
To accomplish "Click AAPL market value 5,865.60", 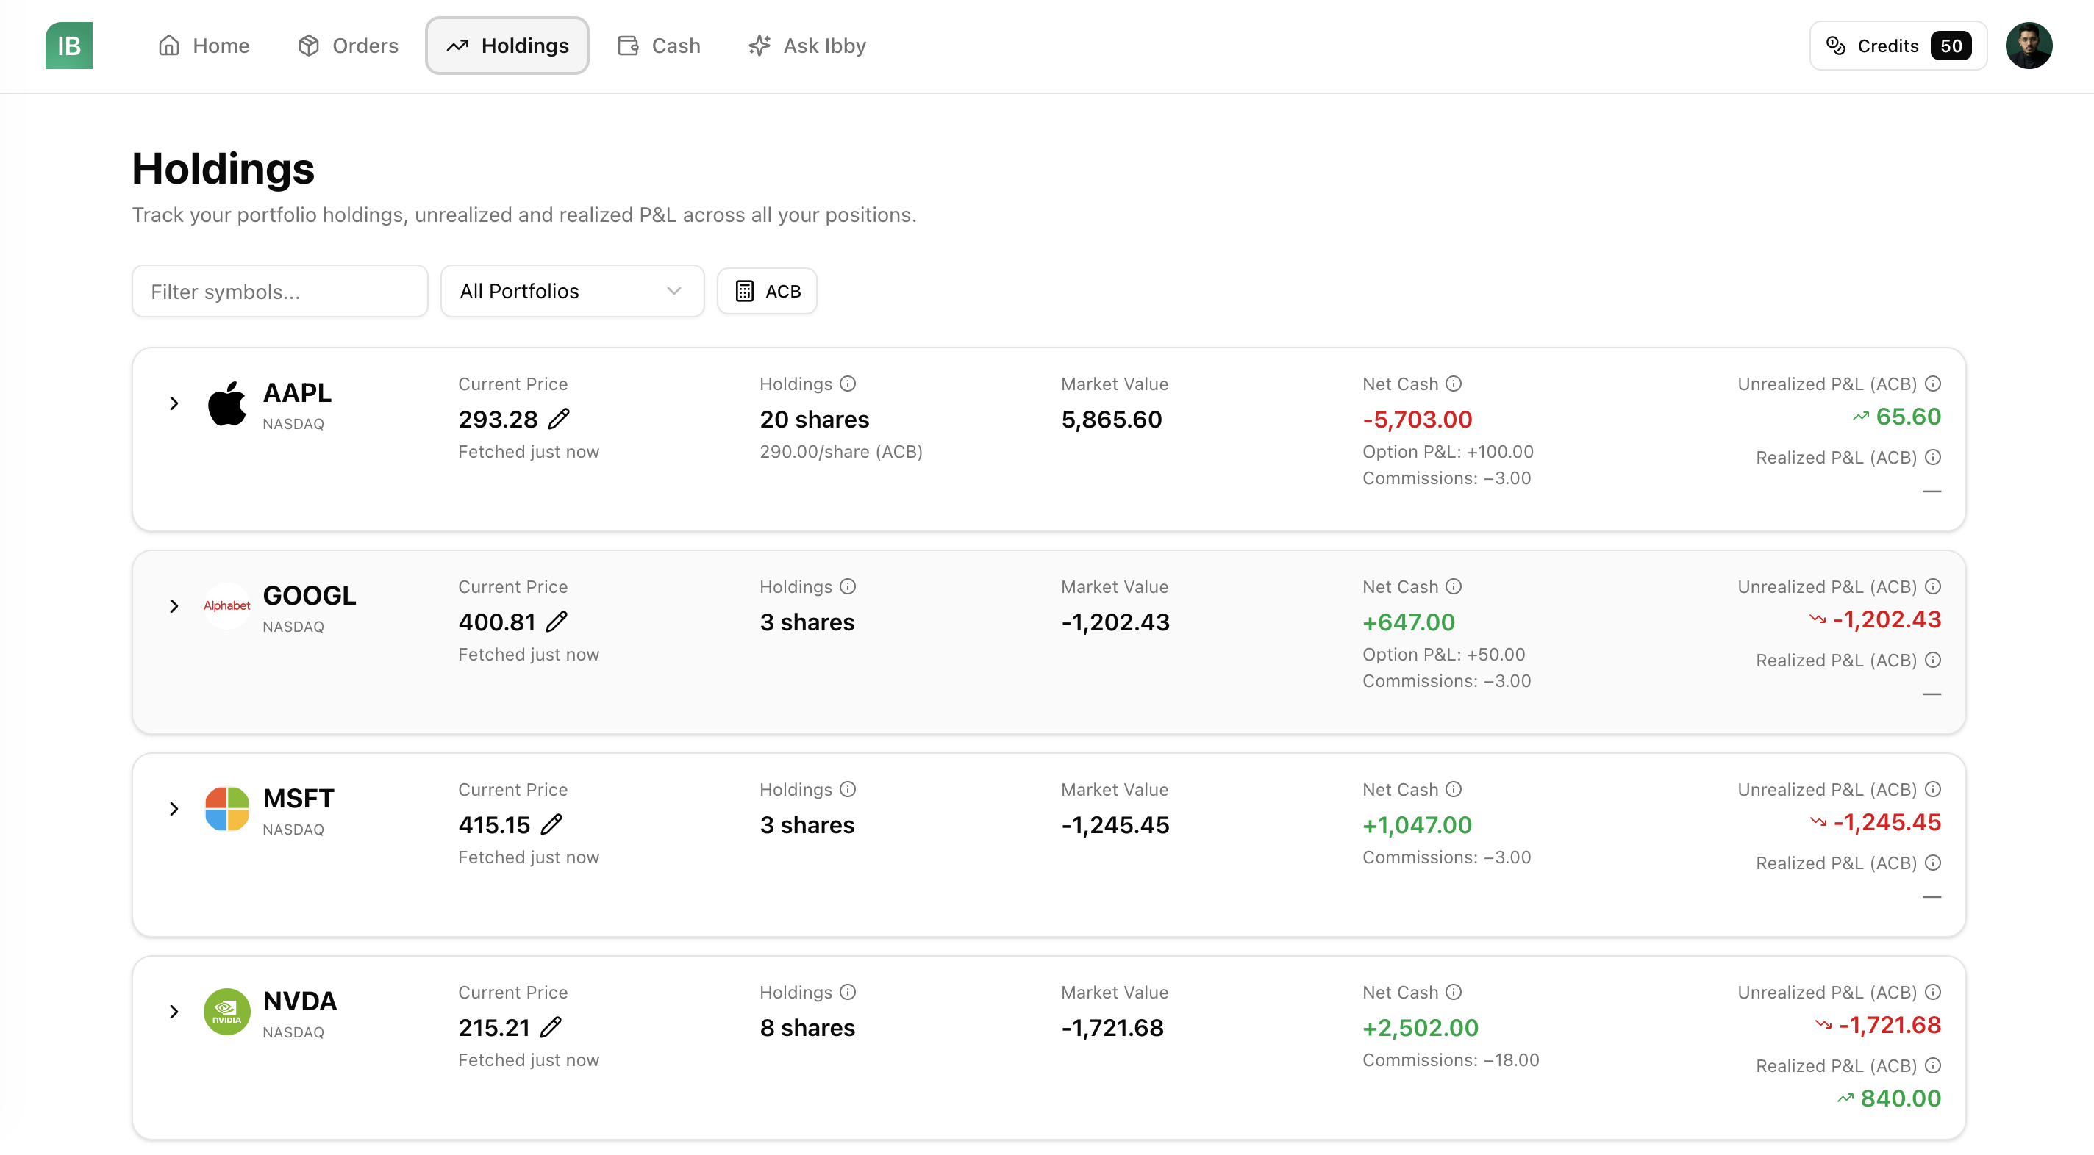I will click(1111, 420).
